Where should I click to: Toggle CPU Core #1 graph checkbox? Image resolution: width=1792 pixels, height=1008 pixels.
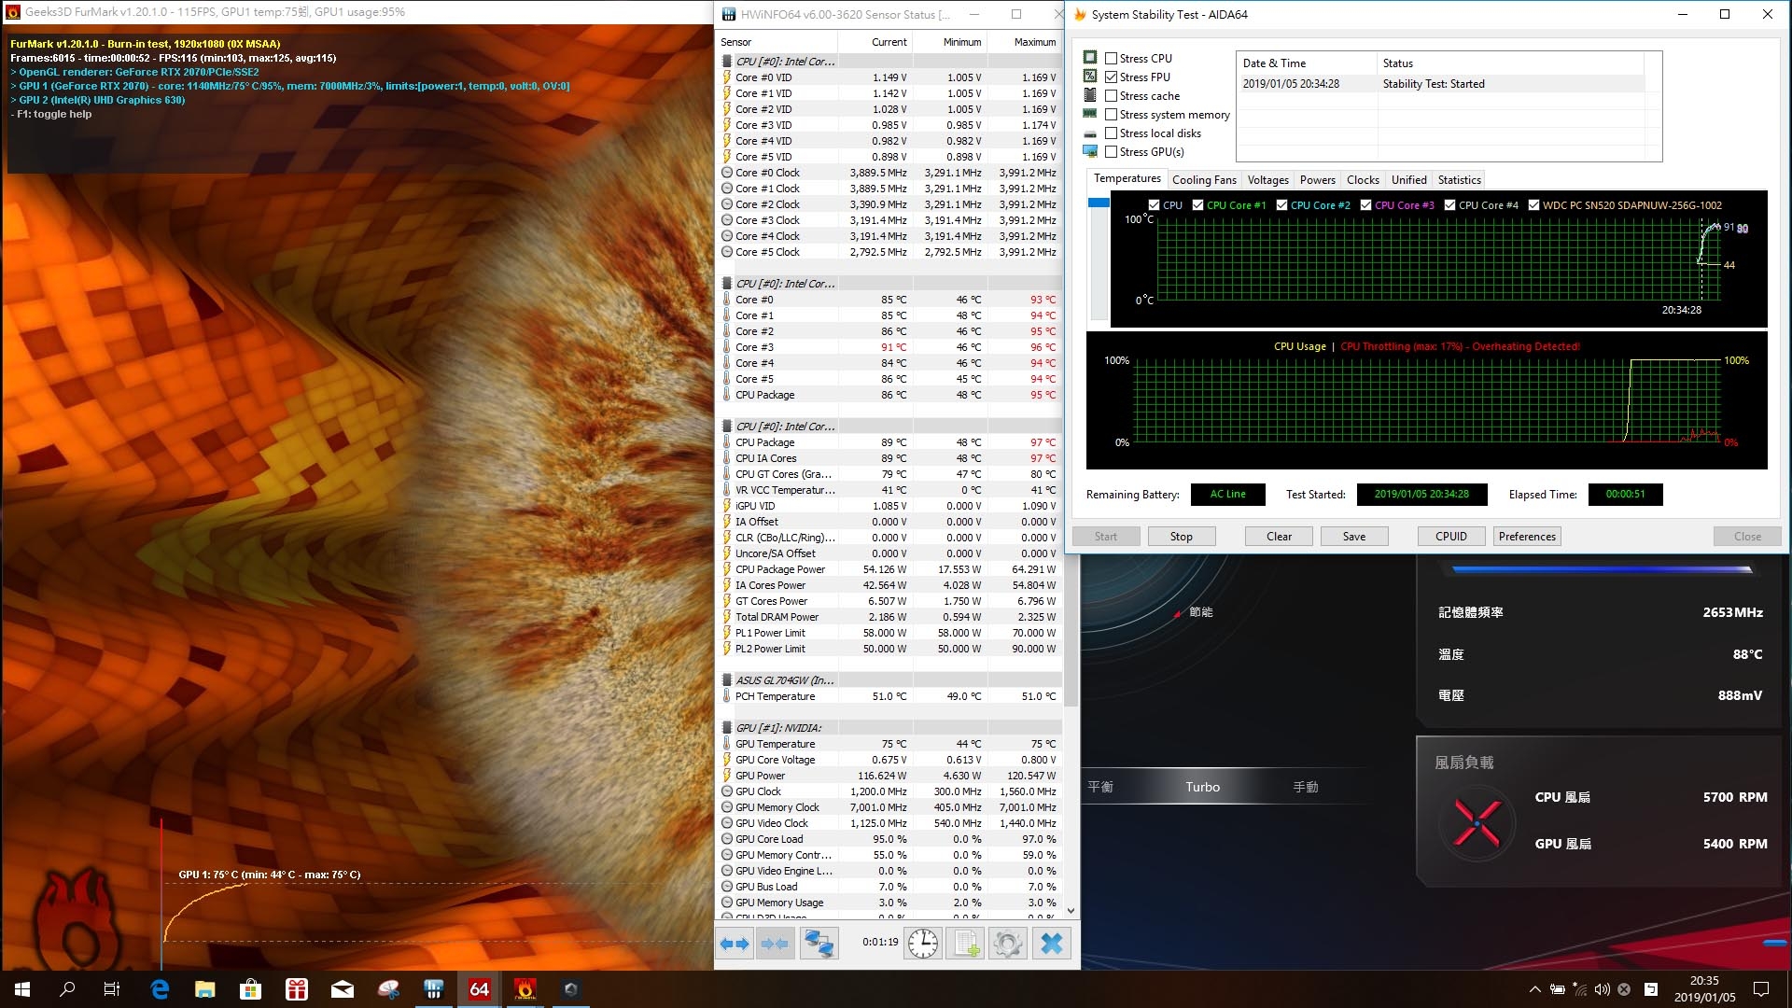tap(1197, 205)
